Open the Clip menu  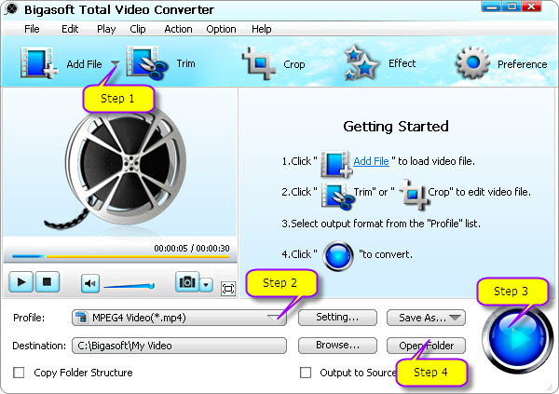(x=138, y=29)
